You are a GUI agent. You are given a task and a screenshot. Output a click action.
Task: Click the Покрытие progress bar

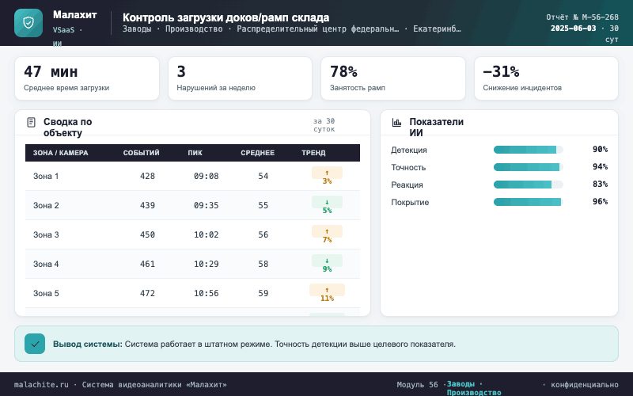tap(528, 202)
